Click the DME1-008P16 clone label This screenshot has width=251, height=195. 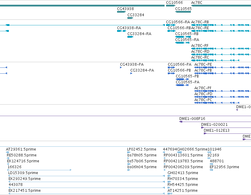[x=192, y=119]
